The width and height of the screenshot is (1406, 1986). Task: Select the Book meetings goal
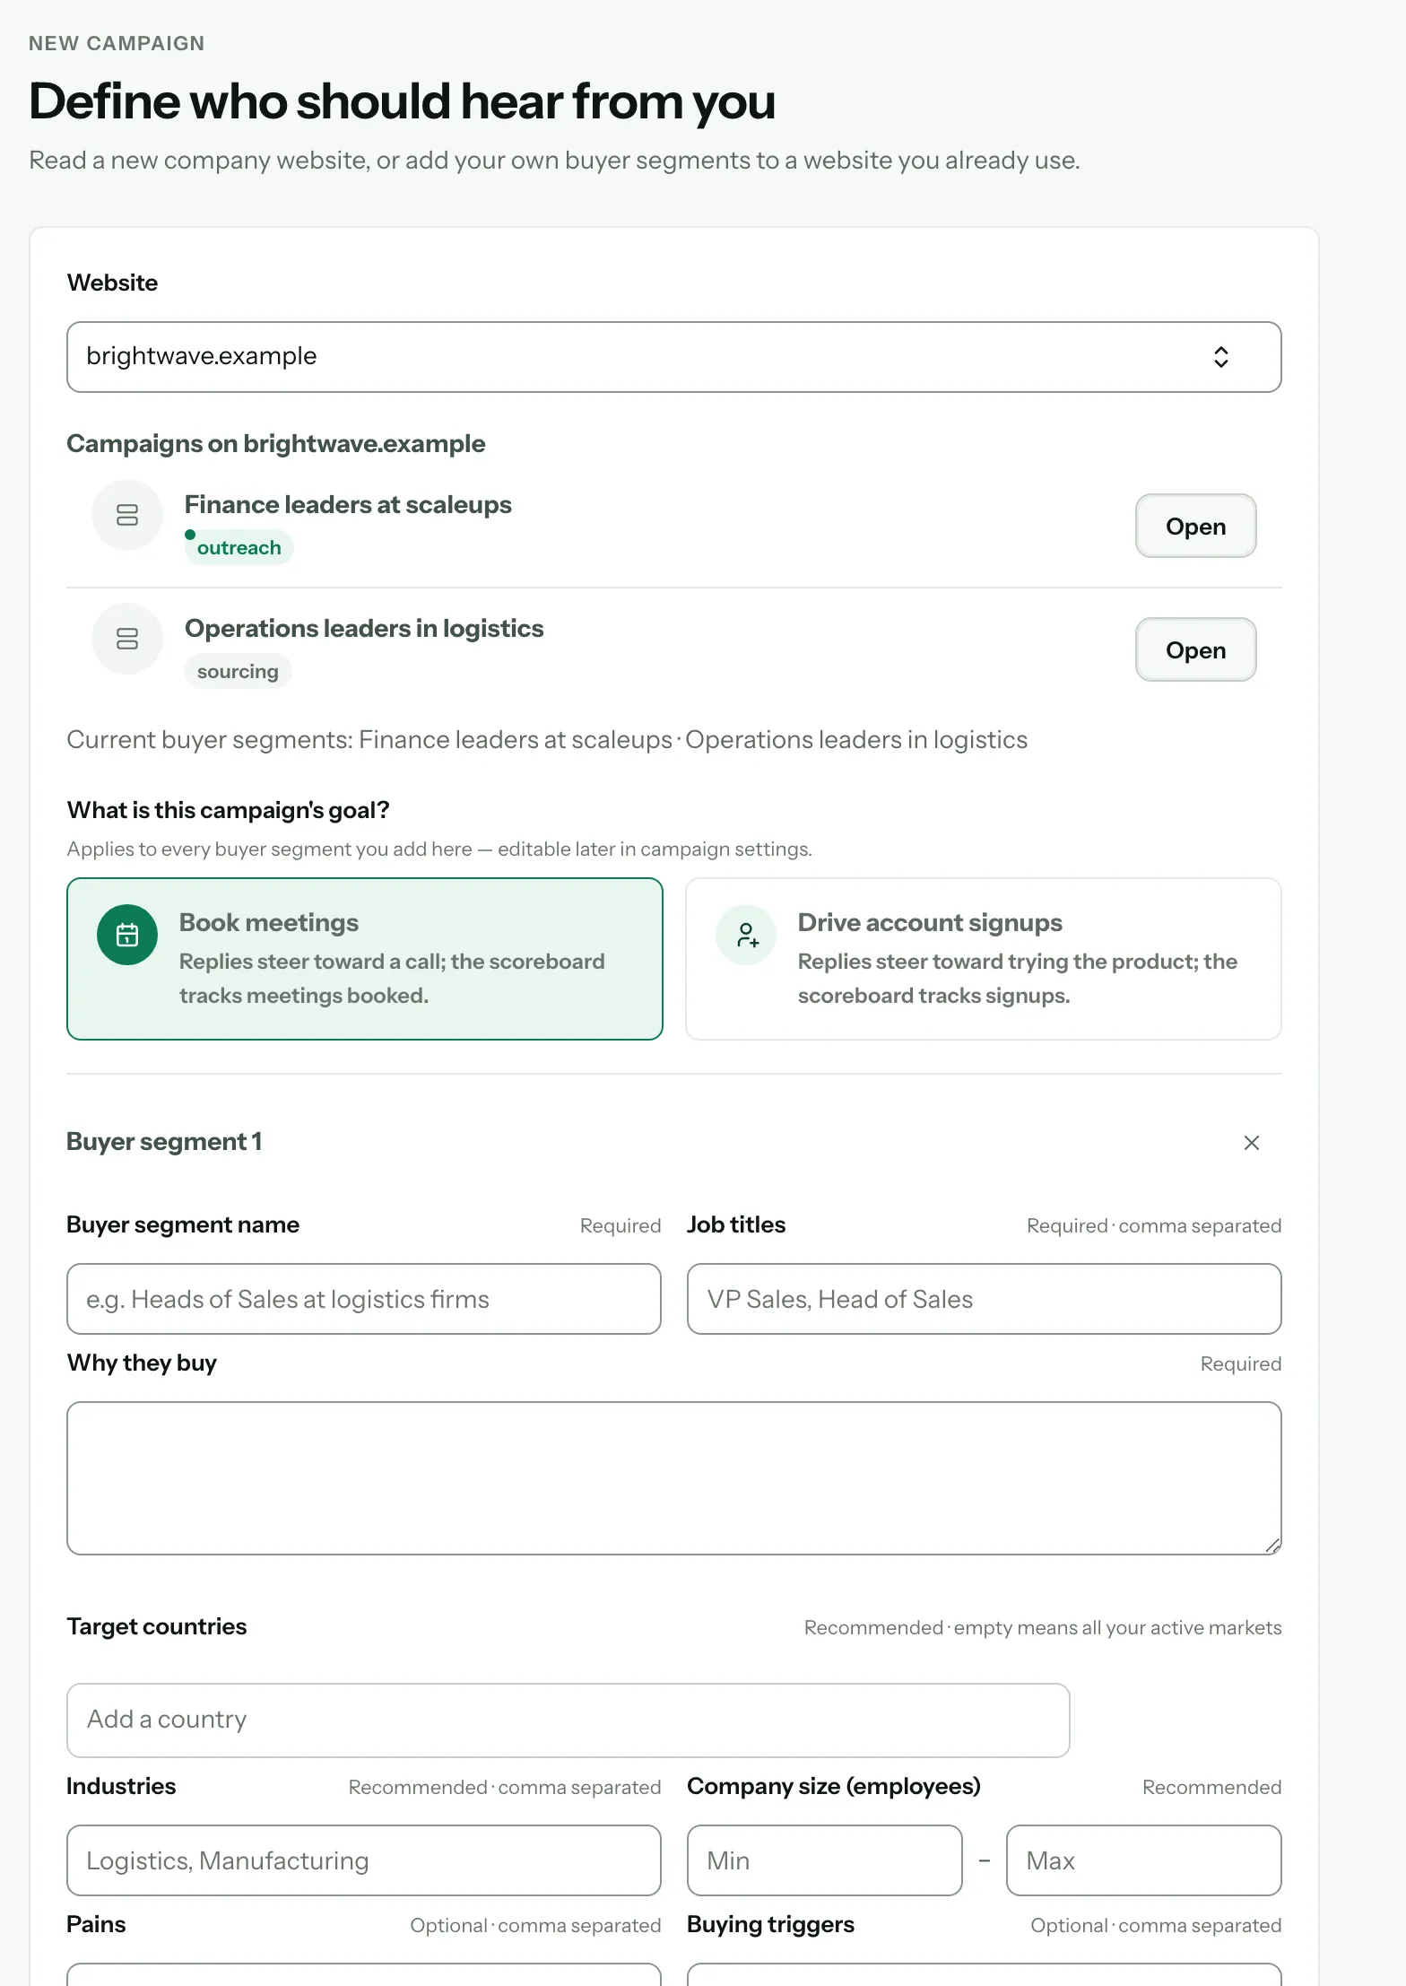pyautogui.click(x=365, y=959)
